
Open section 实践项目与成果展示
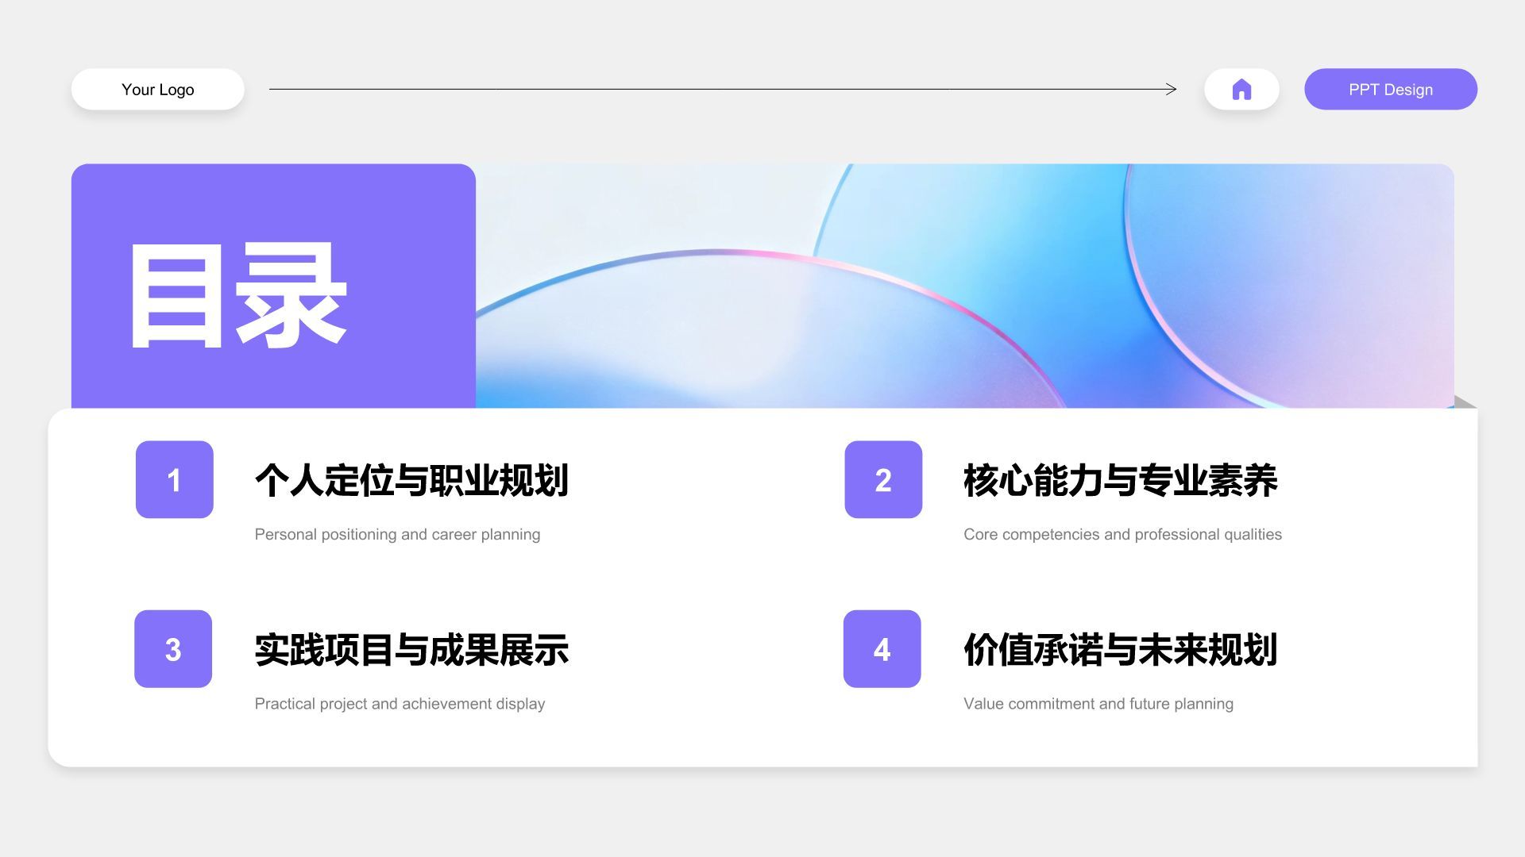411,650
